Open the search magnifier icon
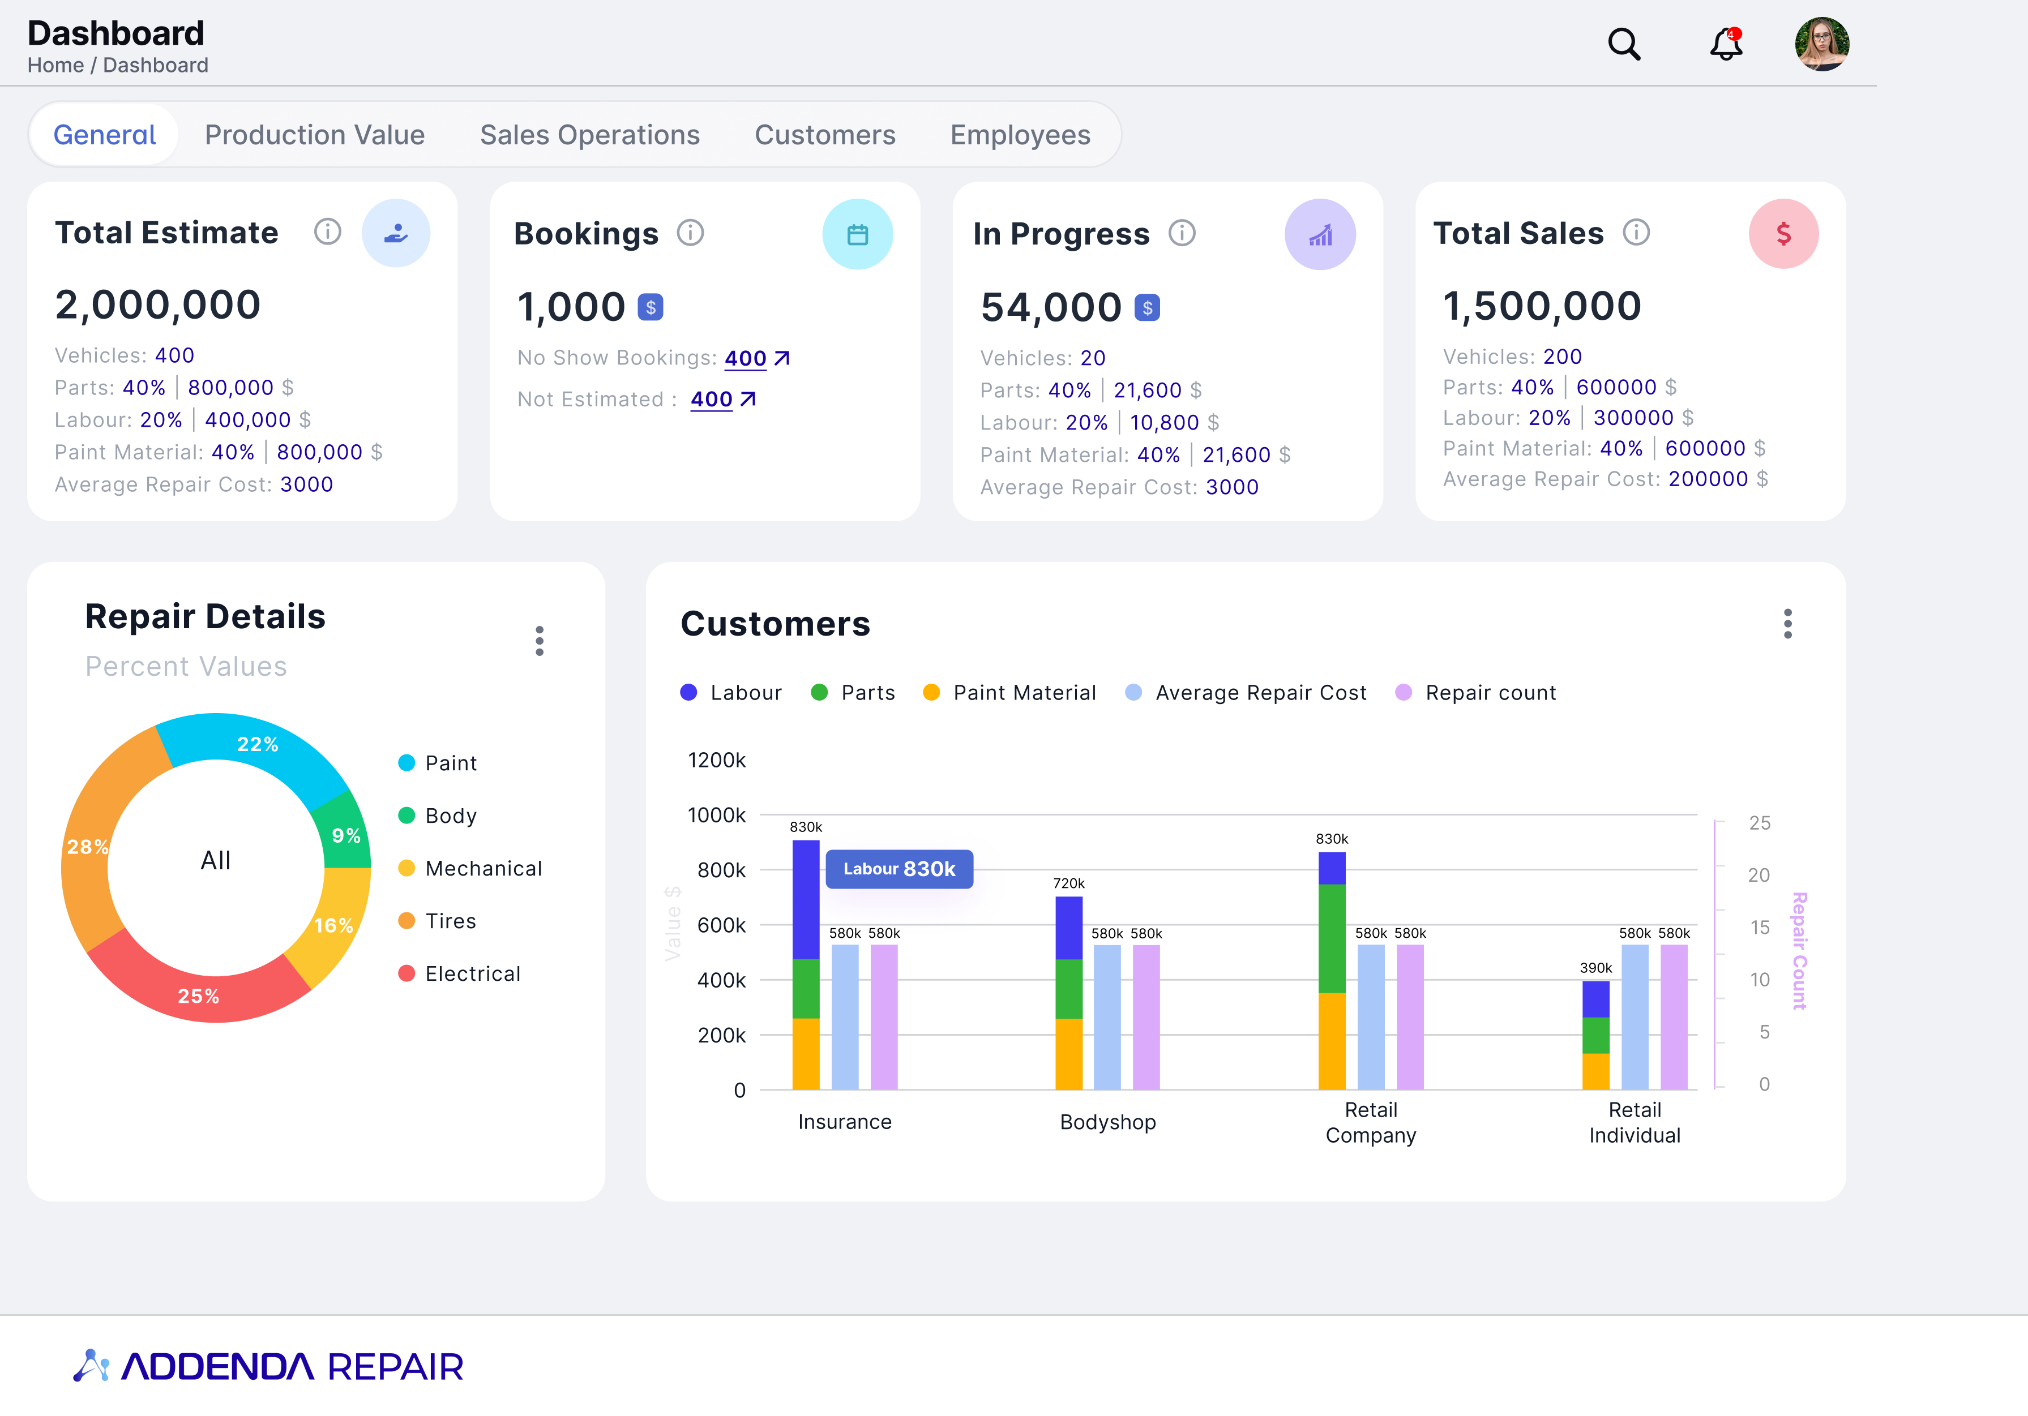 (x=1623, y=44)
